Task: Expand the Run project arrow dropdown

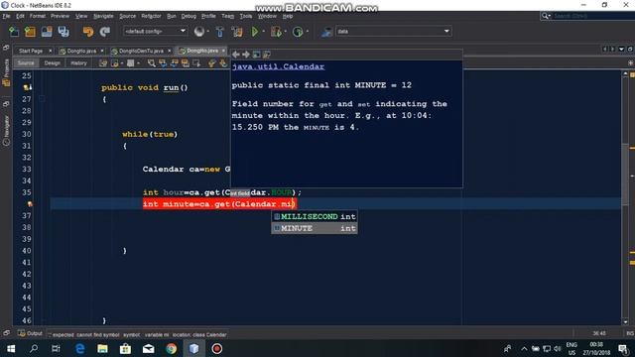Action: [x=263, y=32]
